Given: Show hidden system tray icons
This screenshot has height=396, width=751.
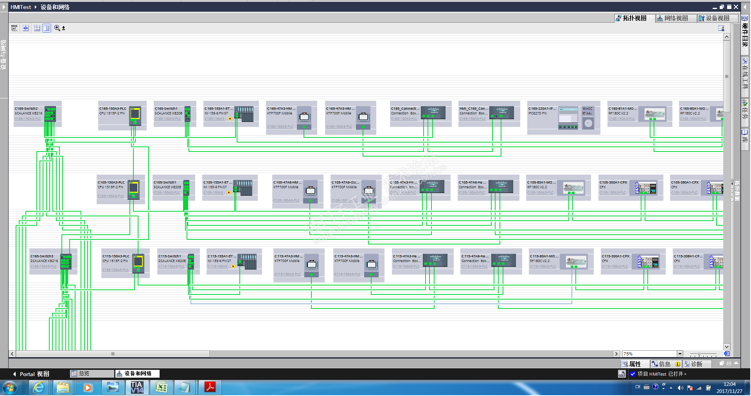Looking at the screenshot, I should tap(671, 388).
